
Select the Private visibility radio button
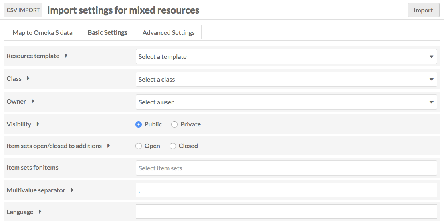click(174, 124)
